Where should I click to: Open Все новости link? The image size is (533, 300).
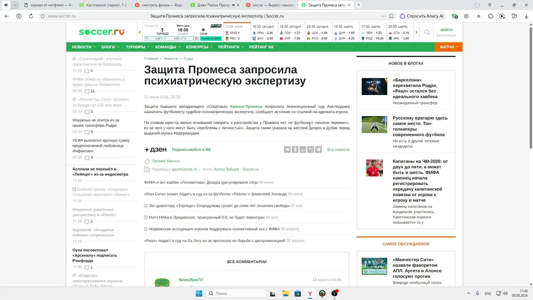coord(338,150)
